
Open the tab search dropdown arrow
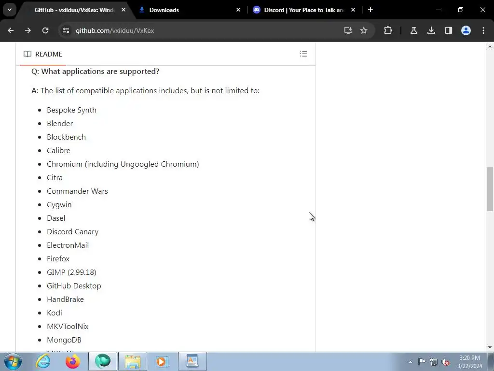coord(10,10)
